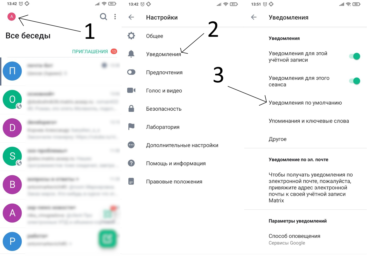Open the chat with blue 'П' avatar
Screen dimensions: 367x256
(x=61, y=71)
